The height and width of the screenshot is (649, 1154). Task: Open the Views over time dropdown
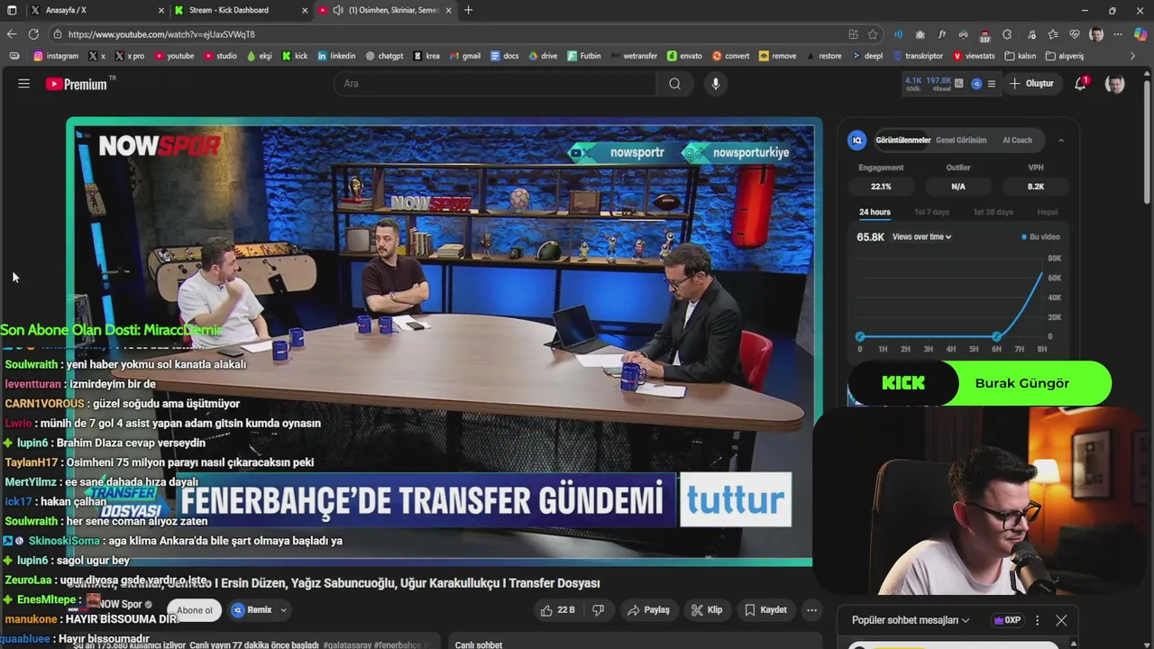tap(921, 237)
